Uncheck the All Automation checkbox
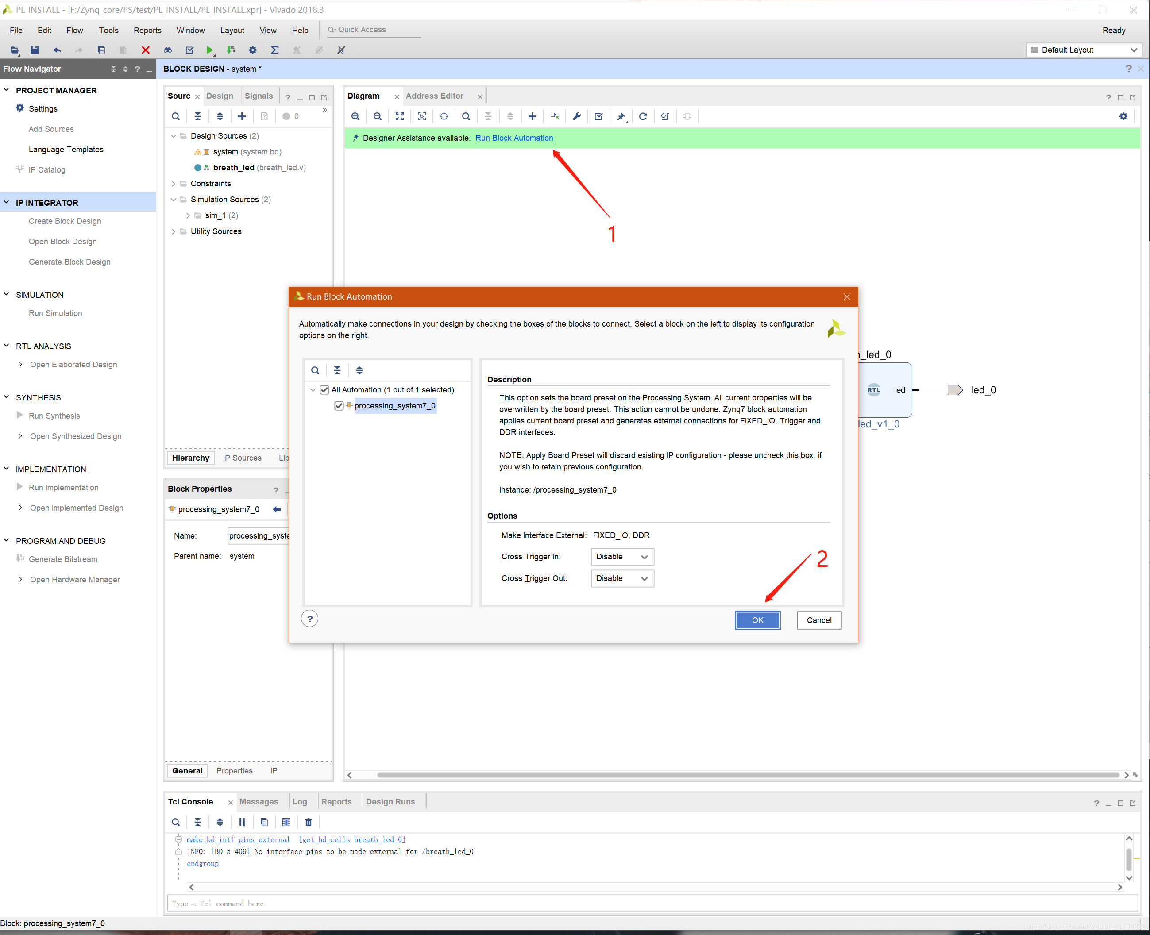 [x=324, y=389]
